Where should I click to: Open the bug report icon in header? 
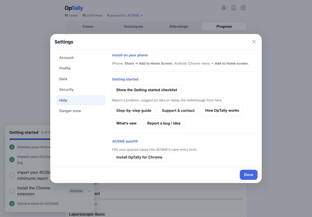(224, 8)
